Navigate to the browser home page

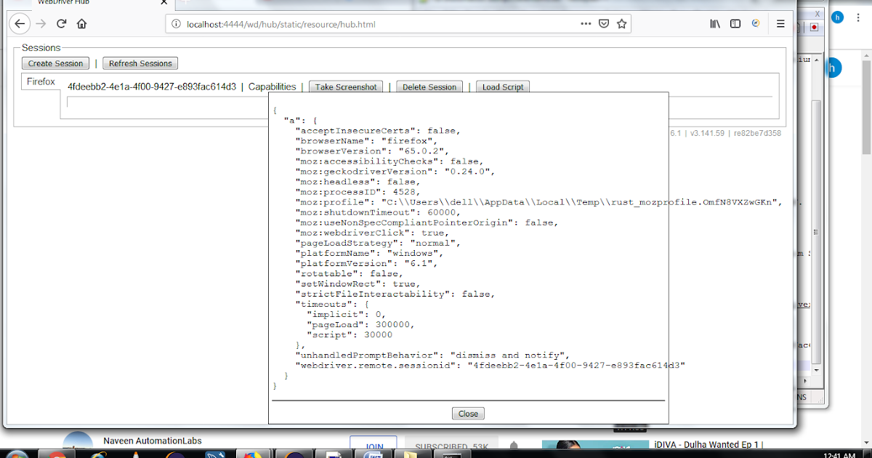pos(80,23)
